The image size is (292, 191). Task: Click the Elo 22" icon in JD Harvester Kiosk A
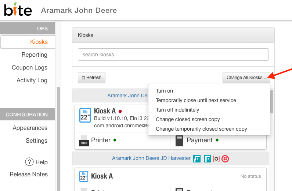pos(84,176)
